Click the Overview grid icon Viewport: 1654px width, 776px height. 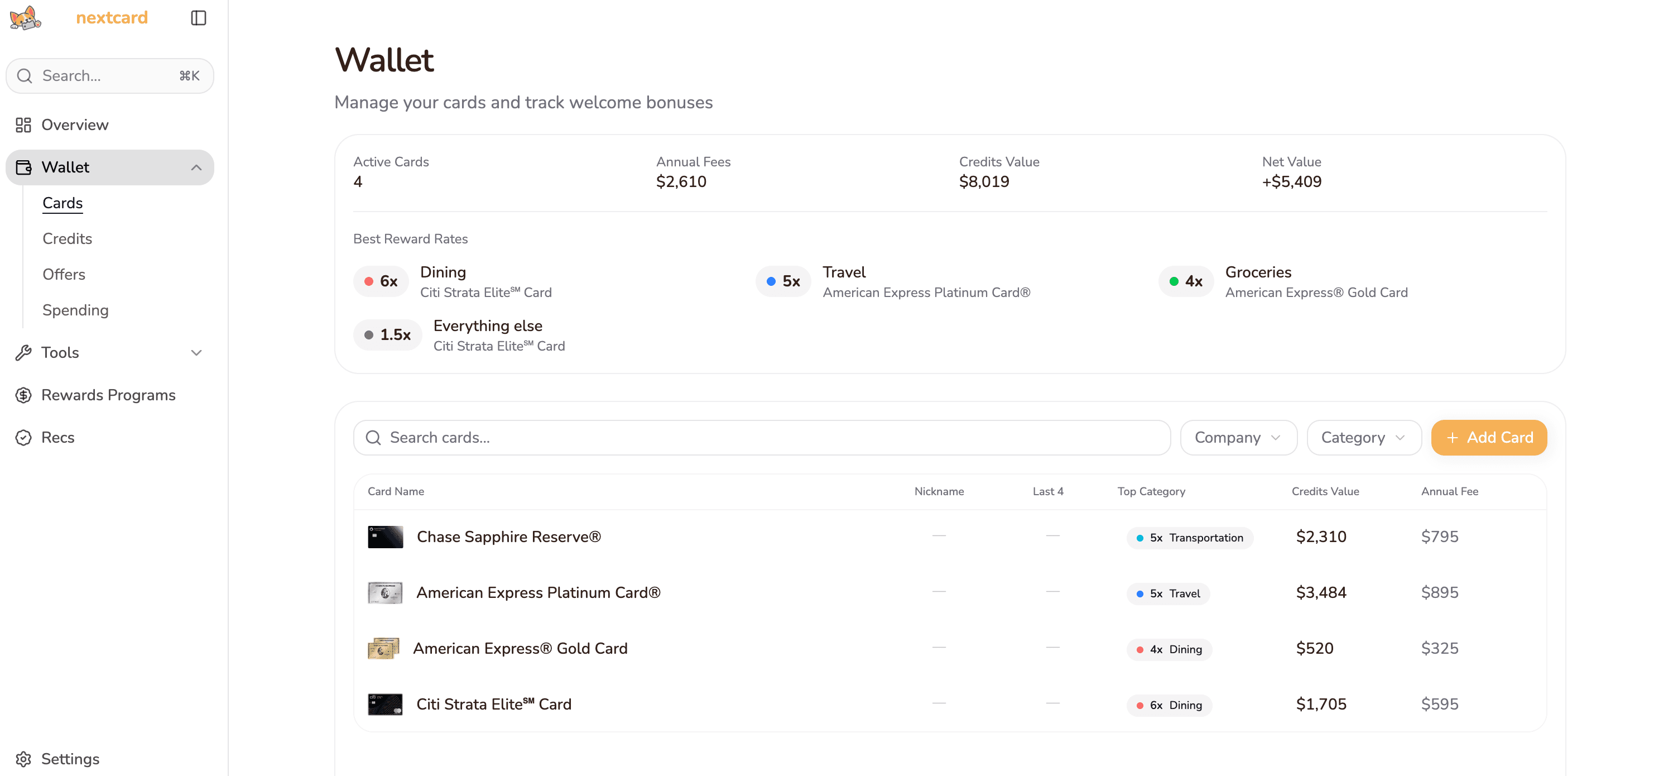point(24,124)
